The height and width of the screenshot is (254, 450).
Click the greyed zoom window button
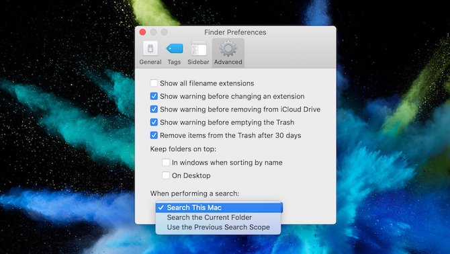point(164,32)
